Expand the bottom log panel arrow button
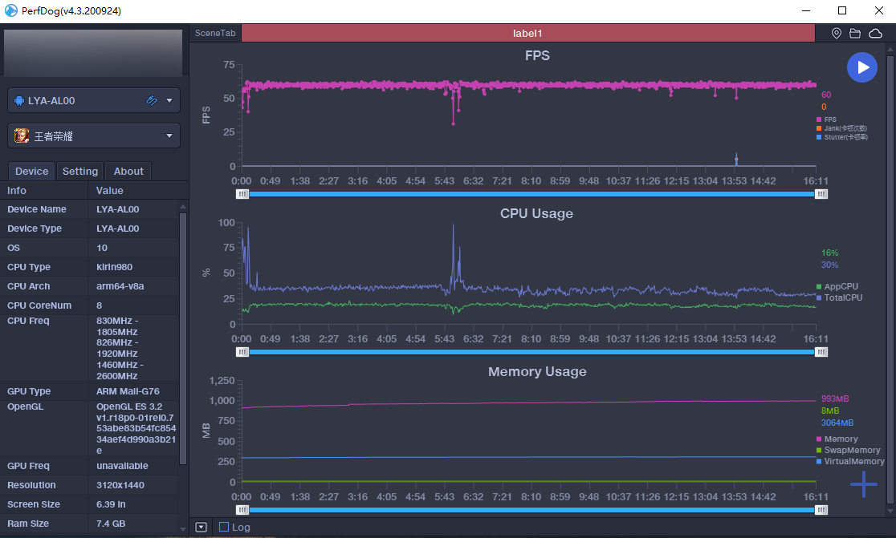This screenshot has height=538, width=896. click(x=201, y=527)
